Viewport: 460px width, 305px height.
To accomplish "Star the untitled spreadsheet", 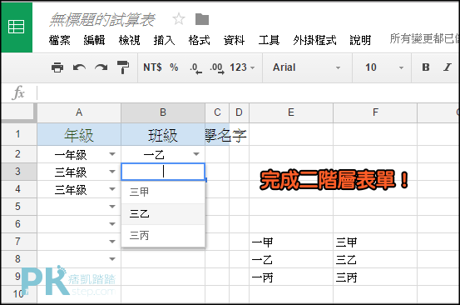I will [179, 19].
